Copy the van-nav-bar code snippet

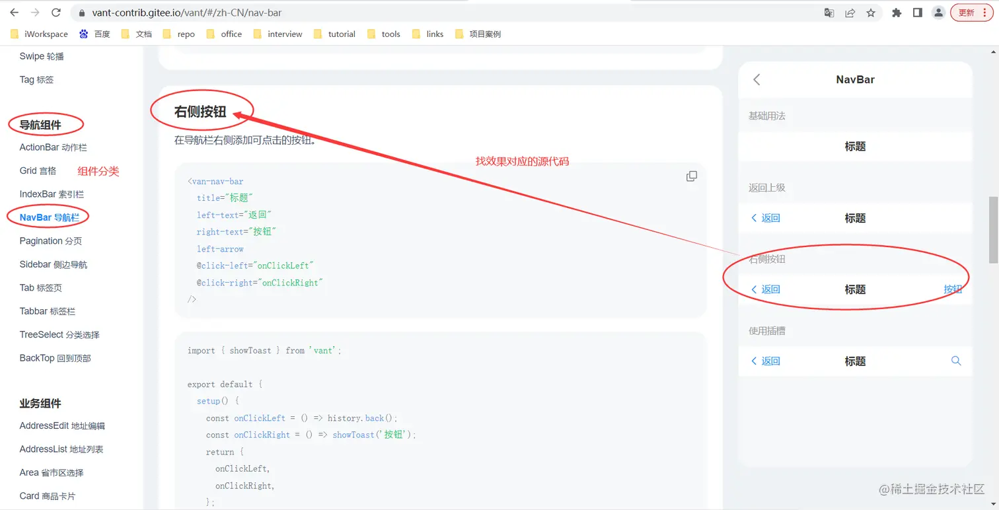click(x=692, y=176)
